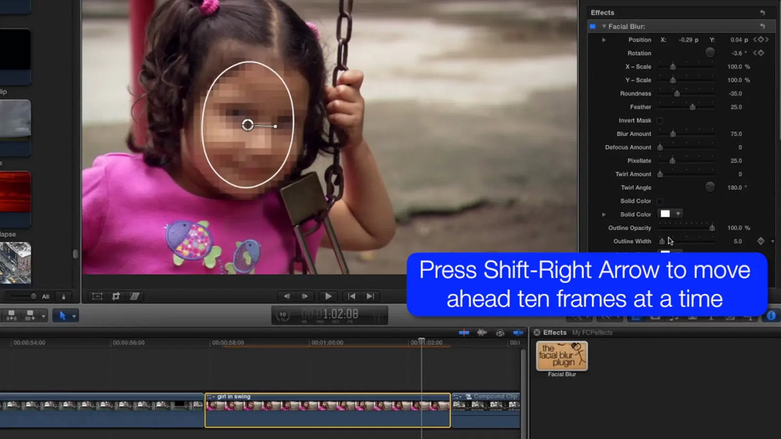The image size is (781, 439).
Task: Step back one frame in viewer
Action: pyautogui.click(x=286, y=297)
